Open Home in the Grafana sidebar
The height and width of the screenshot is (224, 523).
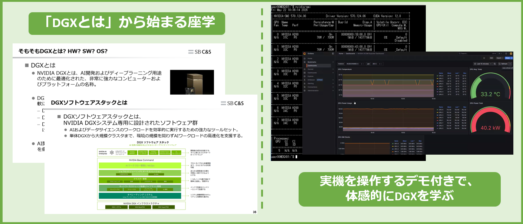coord(310,58)
